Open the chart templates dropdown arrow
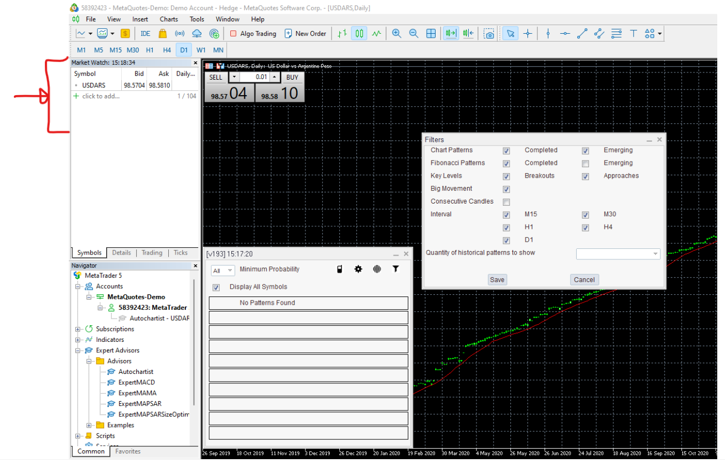 [112, 34]
